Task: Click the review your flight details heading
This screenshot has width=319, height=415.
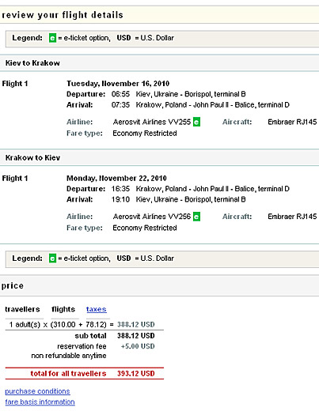Action: pos(63,15)
